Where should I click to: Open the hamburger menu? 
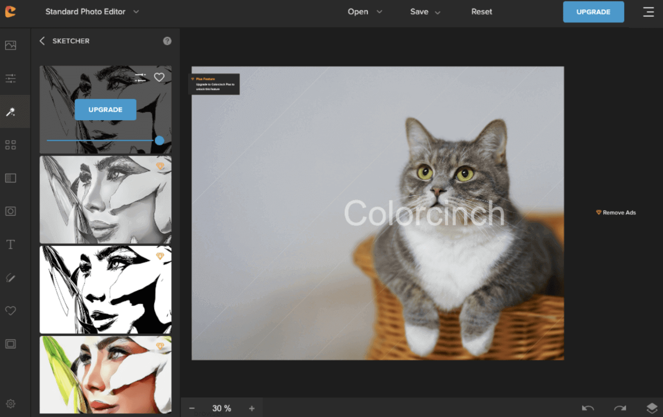[x=648, y=12]
